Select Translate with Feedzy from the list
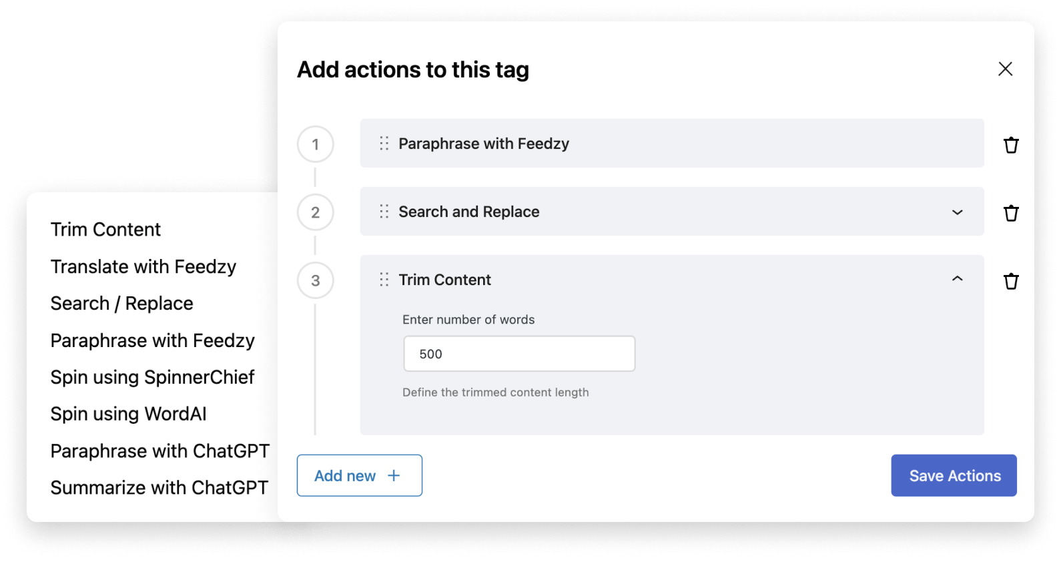Viewport: 1061px width, 562px height. point(143,266)
